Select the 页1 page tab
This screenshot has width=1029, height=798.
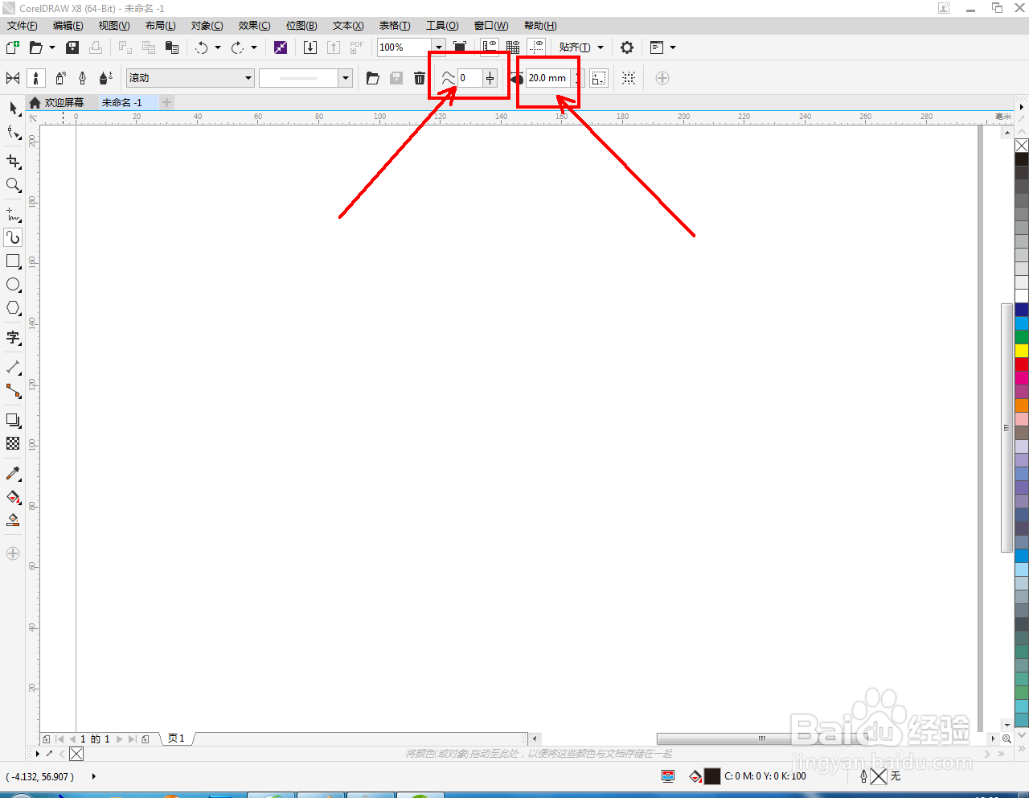177,738
